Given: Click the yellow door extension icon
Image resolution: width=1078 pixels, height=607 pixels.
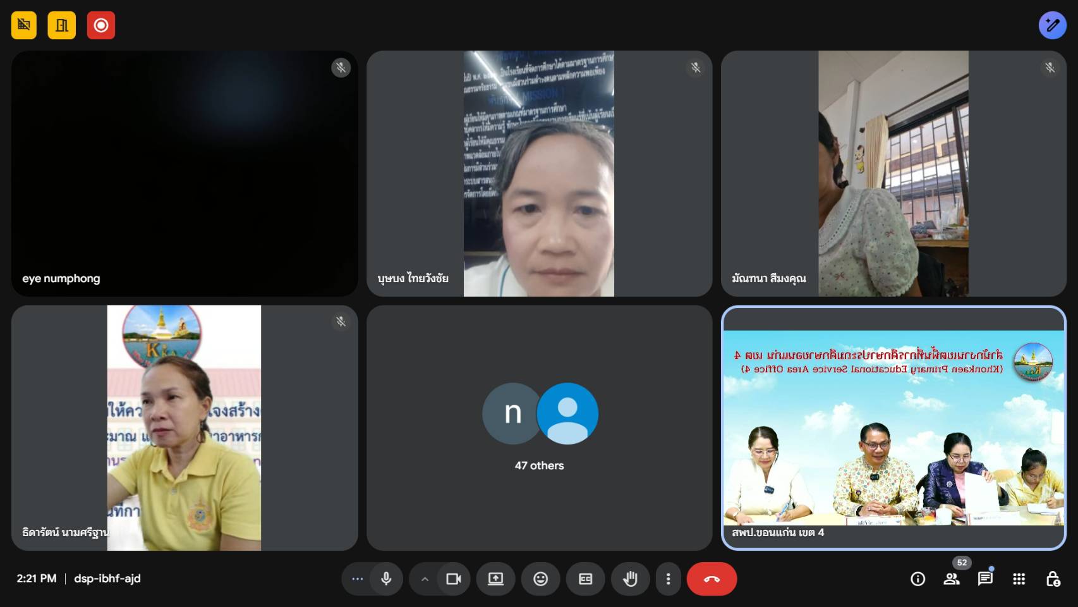Looking at the screenshot, I should click(x=62, y=25).
